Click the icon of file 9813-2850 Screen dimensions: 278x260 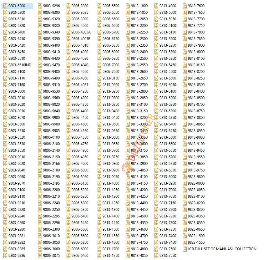(128, 98)
